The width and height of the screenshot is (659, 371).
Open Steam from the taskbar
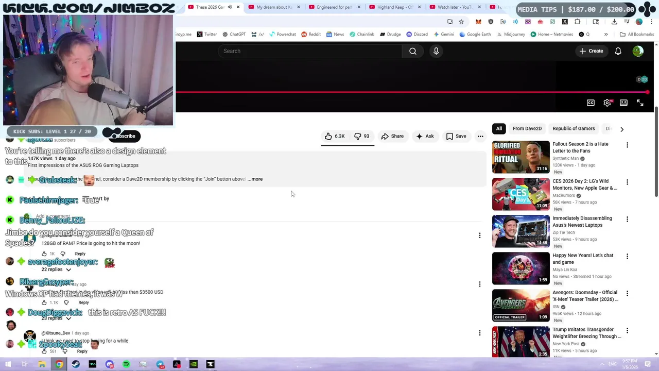76,364
